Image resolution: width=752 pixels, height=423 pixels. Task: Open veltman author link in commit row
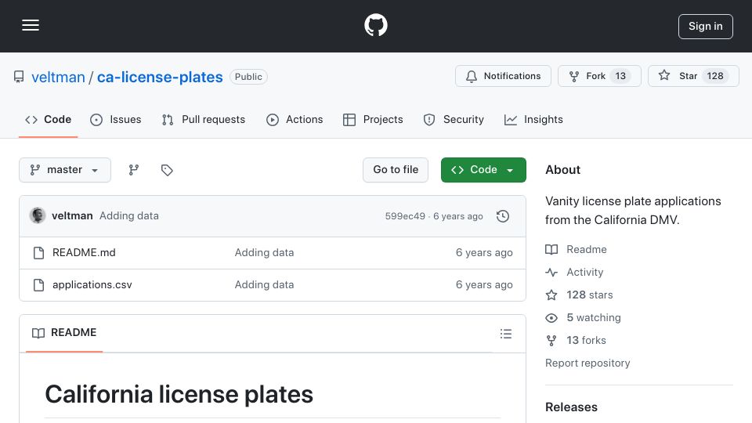click(x=72, y=216)
